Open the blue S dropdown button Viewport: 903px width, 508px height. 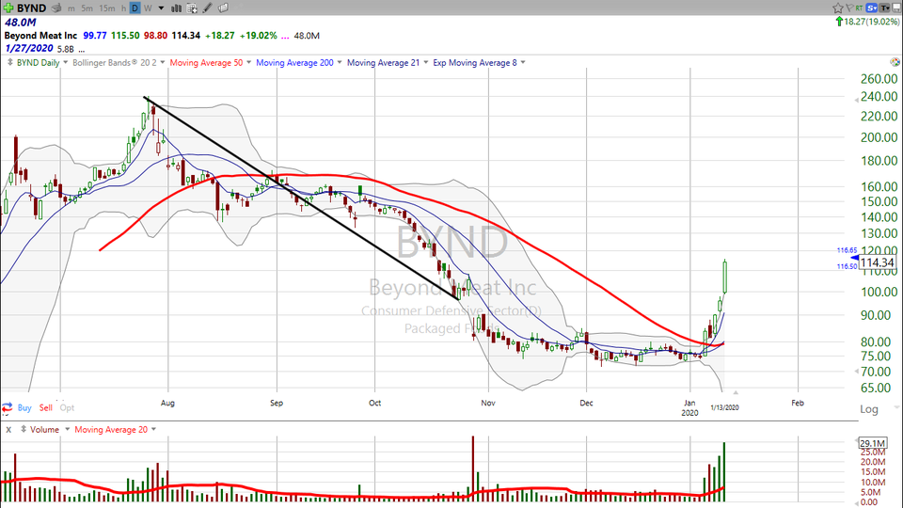pos(871,8)
